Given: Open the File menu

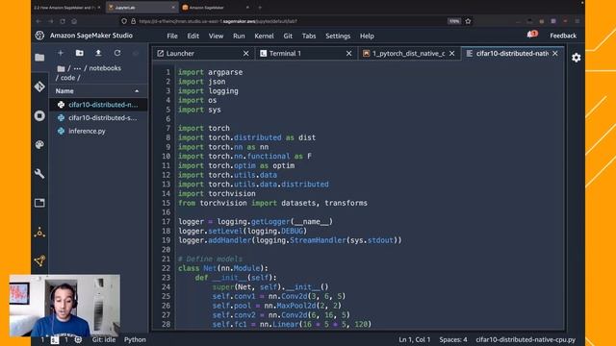Looking at the screenshot, I should pos(172,36).
